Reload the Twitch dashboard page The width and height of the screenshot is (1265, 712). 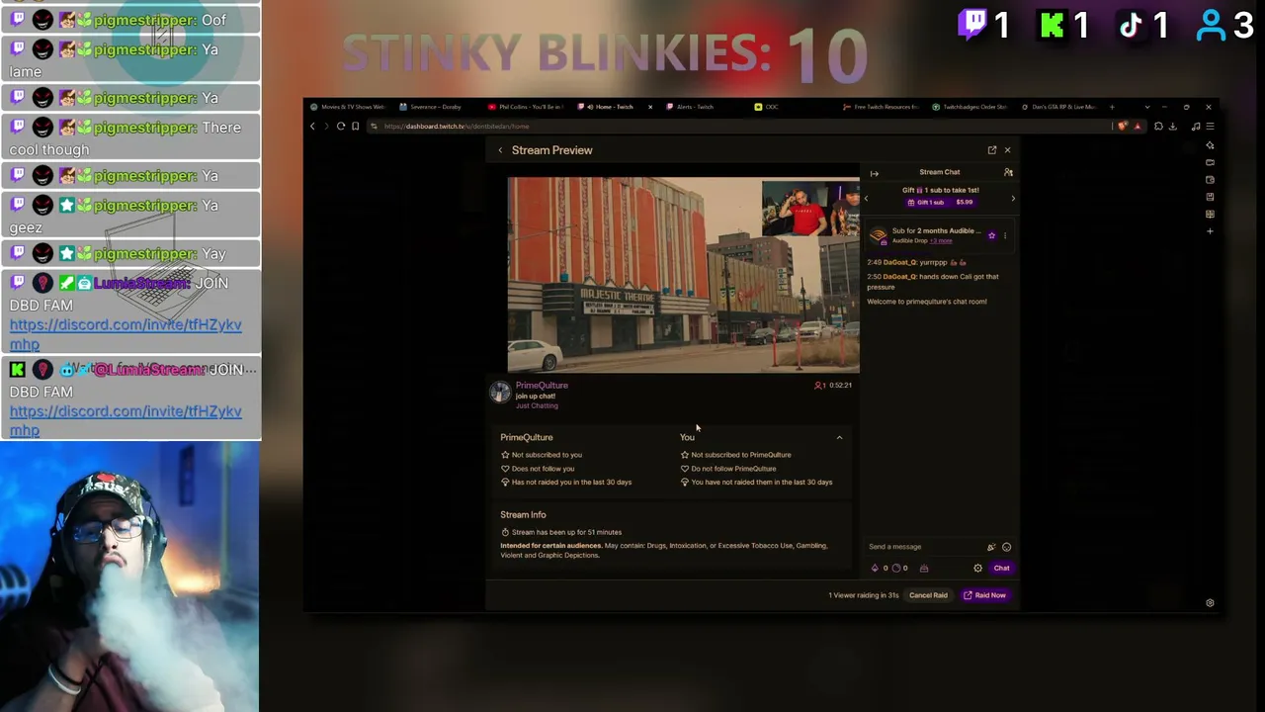(341, 127)
